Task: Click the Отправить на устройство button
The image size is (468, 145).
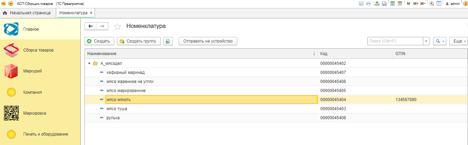Action: click(208, 41)
